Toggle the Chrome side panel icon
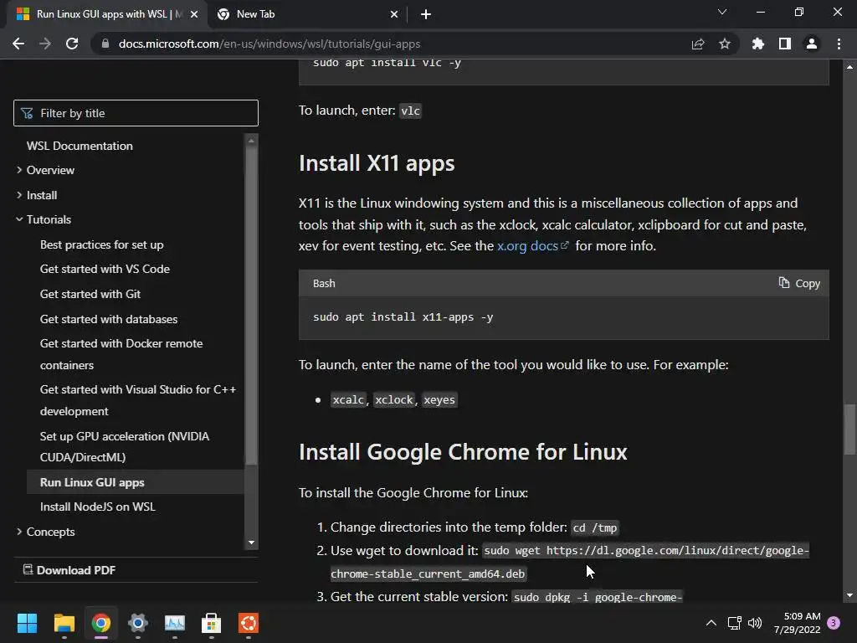This screenshot has width=857, height=643. [x=785, y=44]
